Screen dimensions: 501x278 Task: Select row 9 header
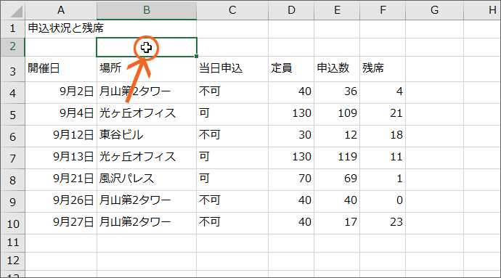tap(13, 201)
